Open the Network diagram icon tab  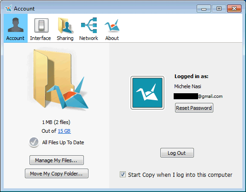point(89,25)
